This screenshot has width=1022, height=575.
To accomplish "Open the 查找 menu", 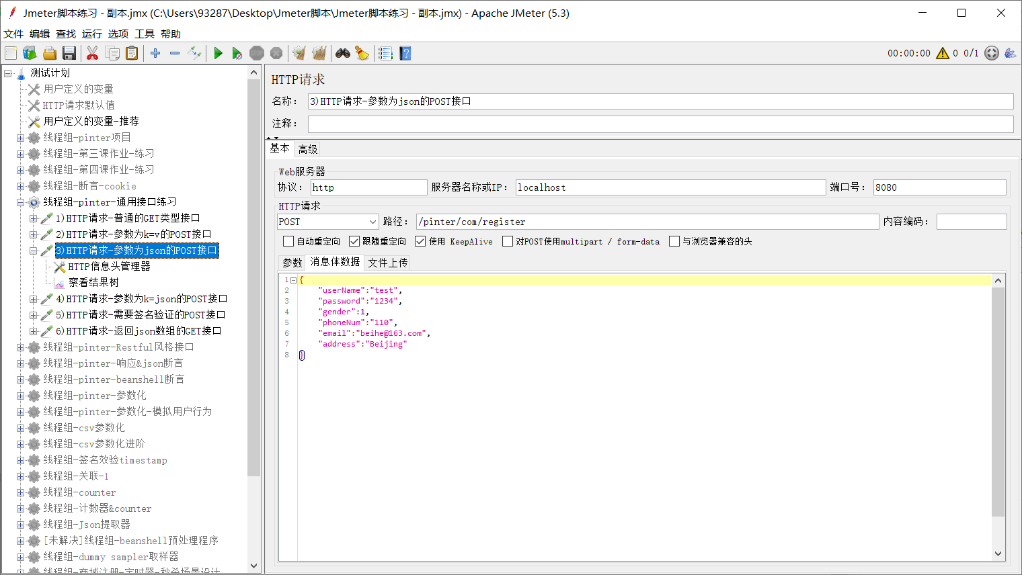I will (66, 34).
